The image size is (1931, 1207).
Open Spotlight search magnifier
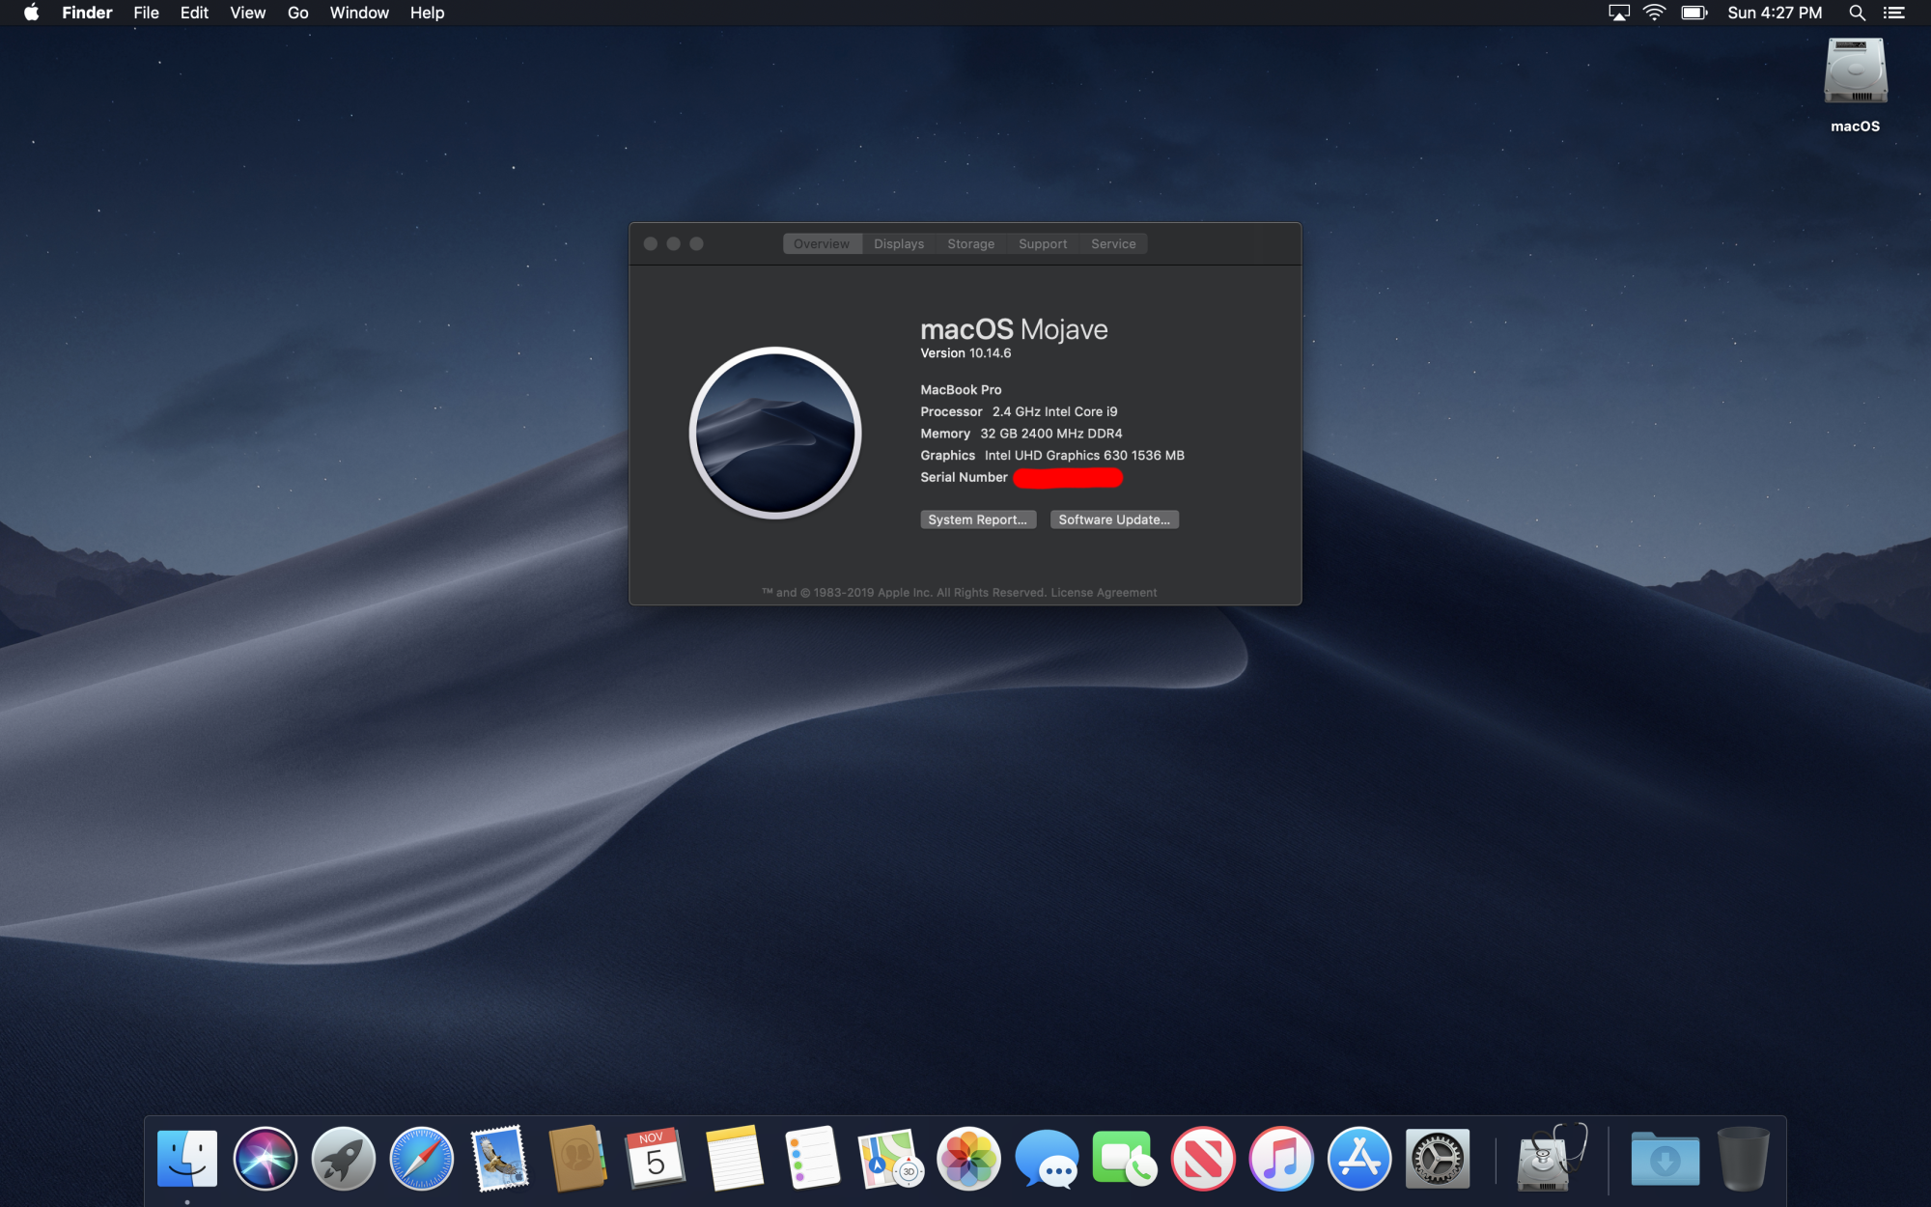pyautogui.click(x=1857, y=13)
